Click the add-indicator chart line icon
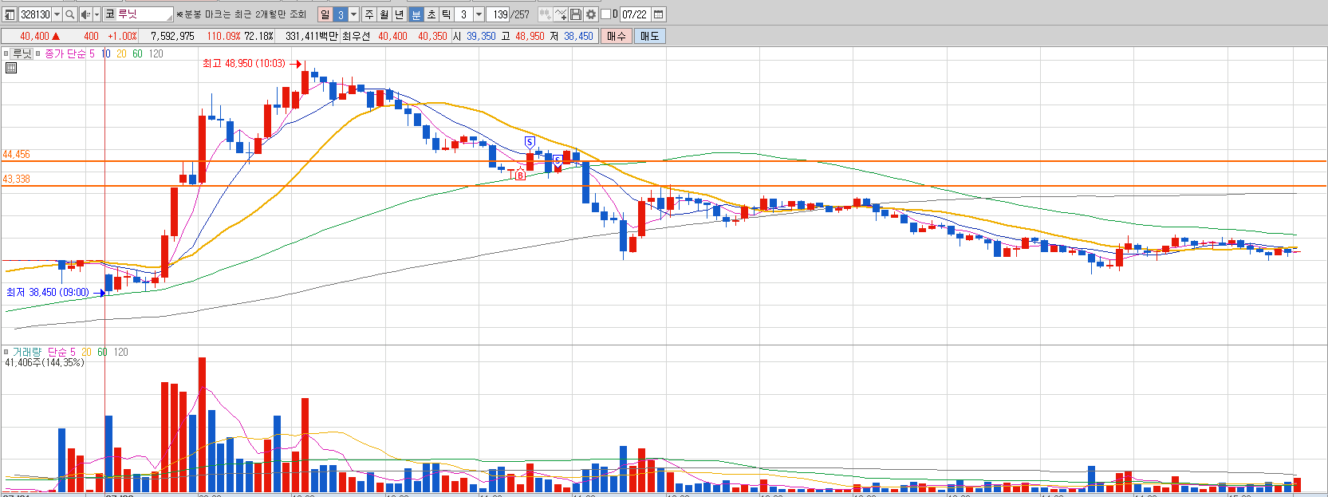Screen dimensions: 1328x497 tap(560, 14)
